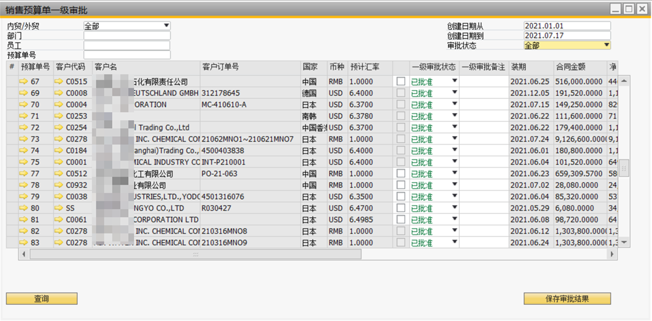
Task: Click the 预算单号 filter input field
Action: pos(127,55)
